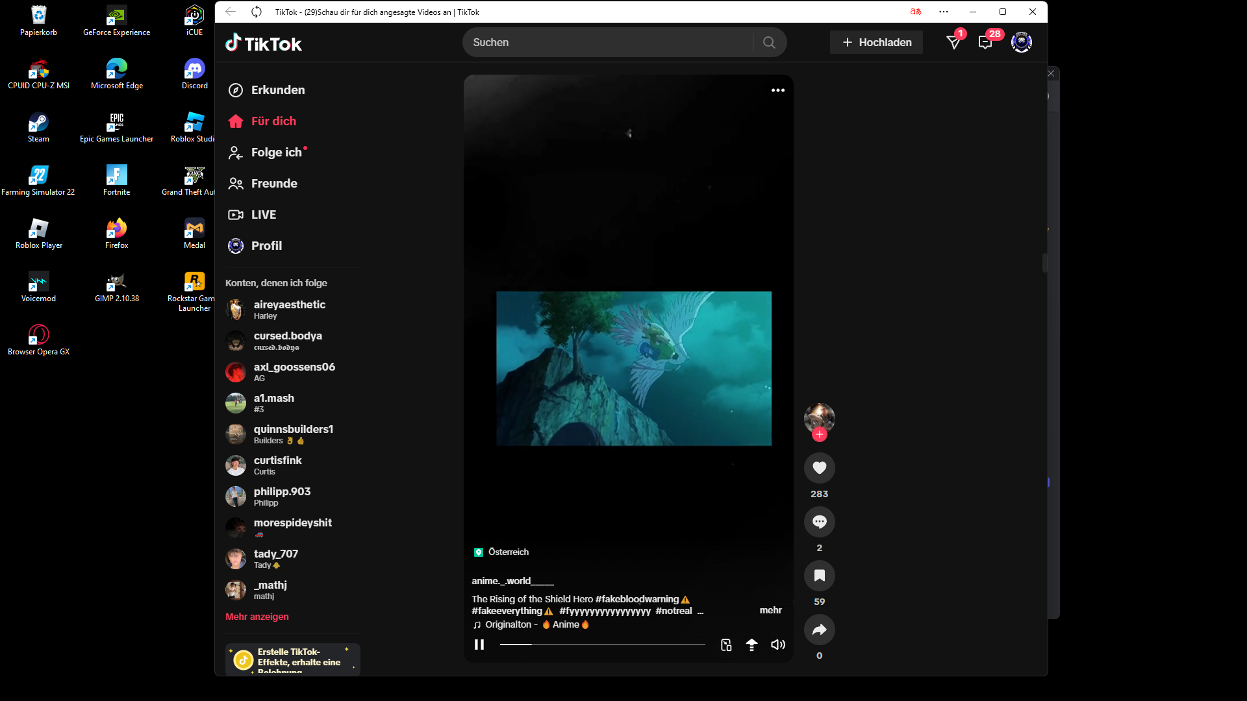
Task: Toggle the clip icon in player controls
Action: (726, 645)
